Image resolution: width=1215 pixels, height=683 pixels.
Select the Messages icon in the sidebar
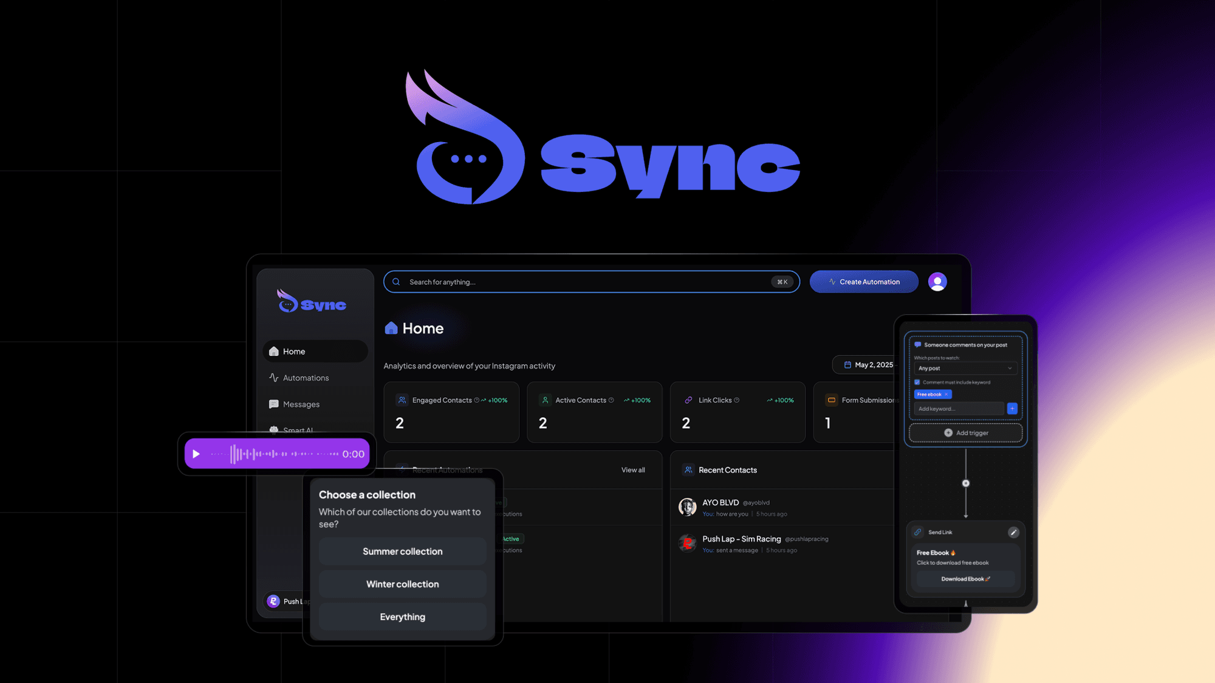pyautogui.click(x=274, y=404)
